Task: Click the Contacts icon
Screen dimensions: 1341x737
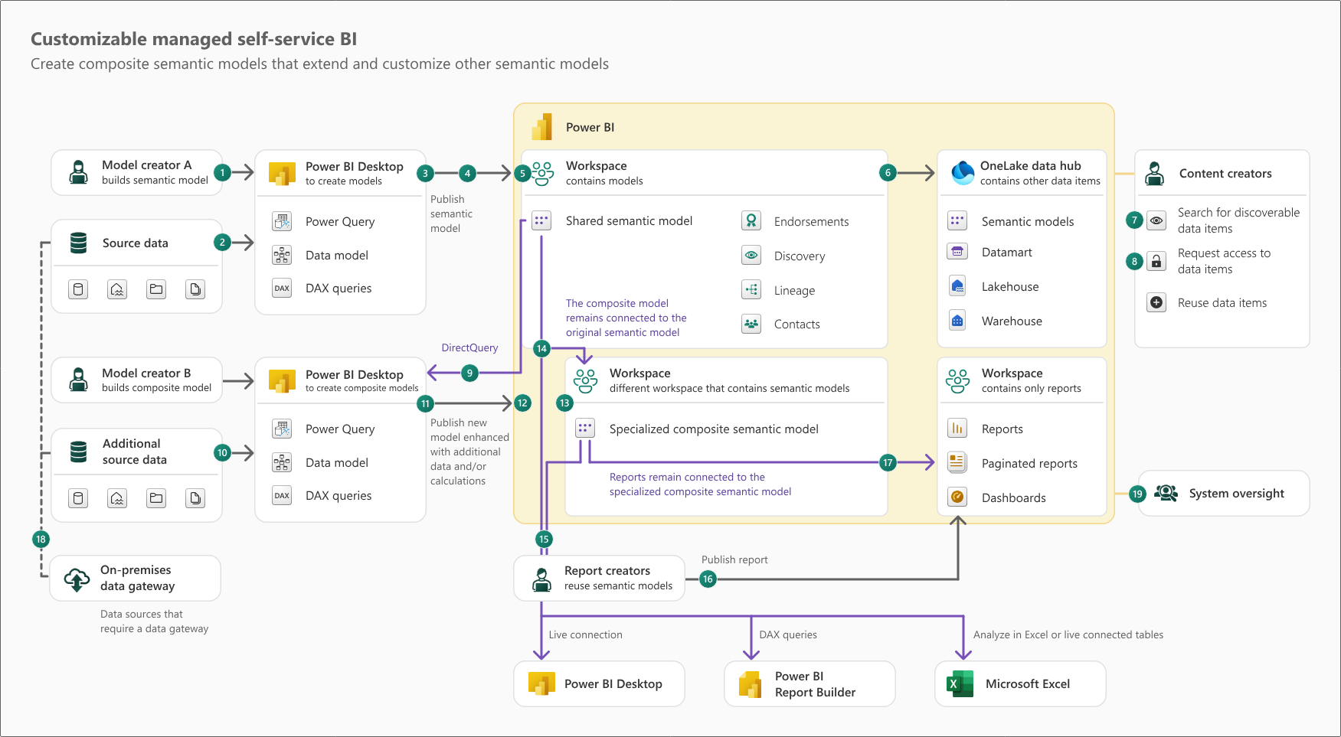Action: [x=751, y=324]
